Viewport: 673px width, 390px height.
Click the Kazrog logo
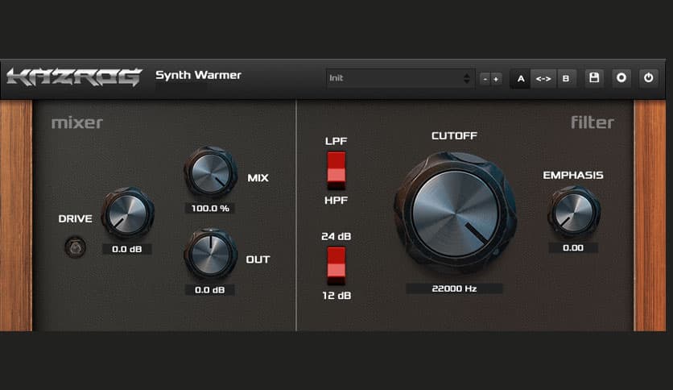pyautogui.click(x=74, y=77)
